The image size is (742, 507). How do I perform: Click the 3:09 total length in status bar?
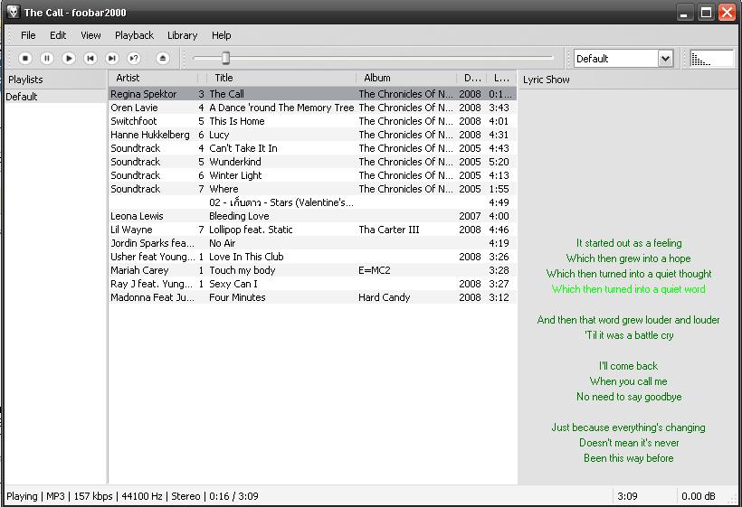pyautogui.click(x=627, y=496)
